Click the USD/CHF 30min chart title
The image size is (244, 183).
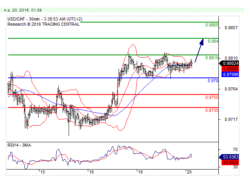point(45,19)
